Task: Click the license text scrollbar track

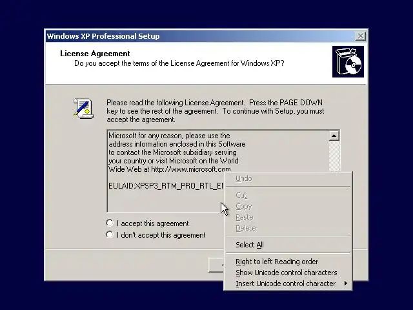Action: point(334,156)
